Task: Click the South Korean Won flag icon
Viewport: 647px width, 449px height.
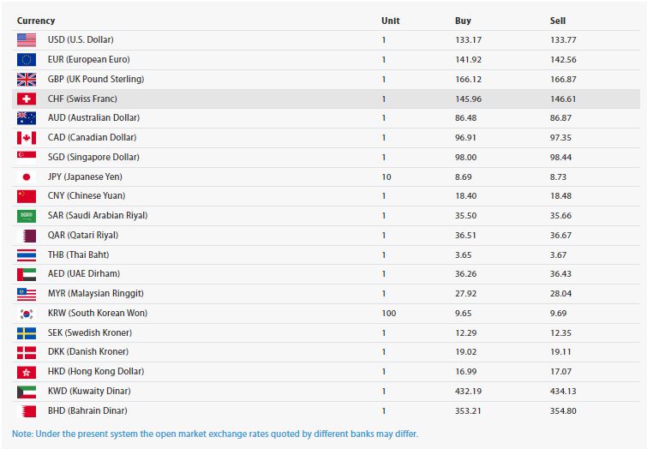Action: [26, 314]
